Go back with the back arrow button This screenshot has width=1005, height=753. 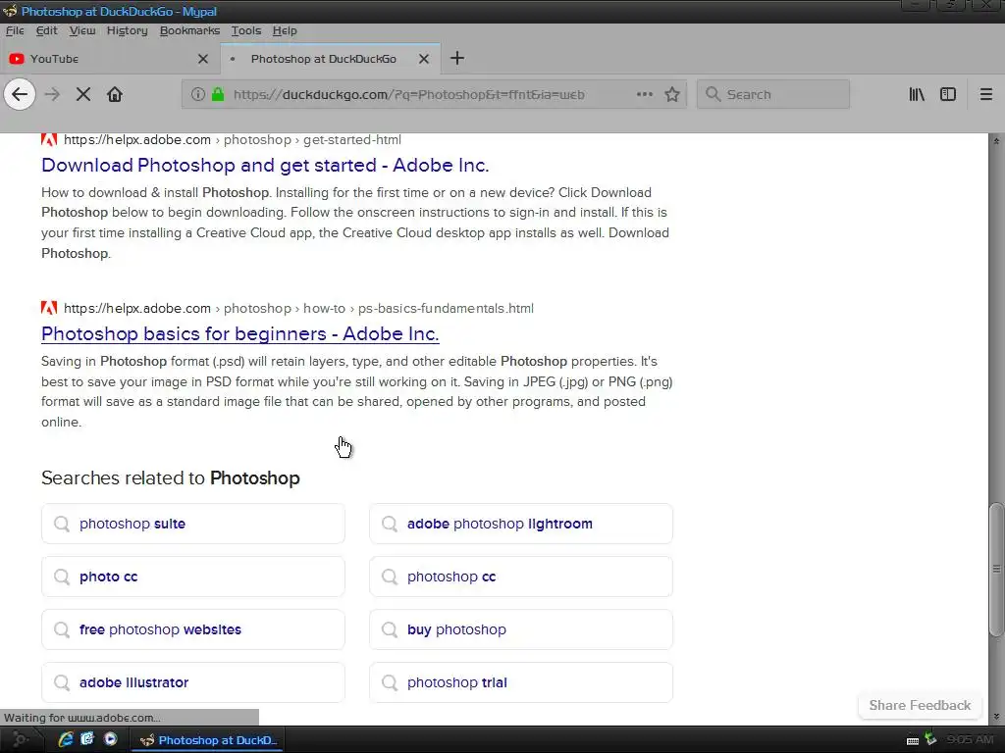pos(20,95)
